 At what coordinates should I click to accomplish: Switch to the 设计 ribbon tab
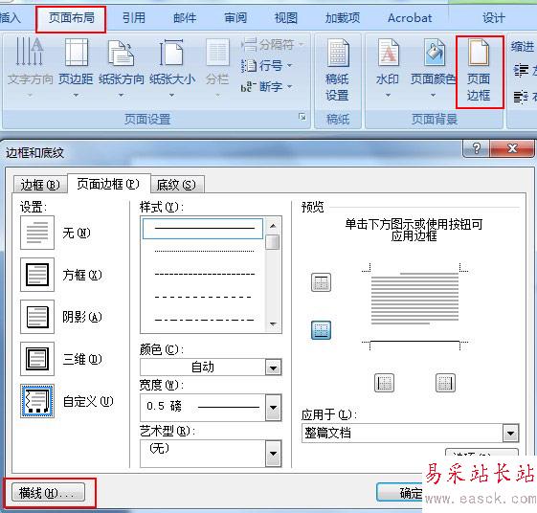pyautogui.click(x=494, y=18)
